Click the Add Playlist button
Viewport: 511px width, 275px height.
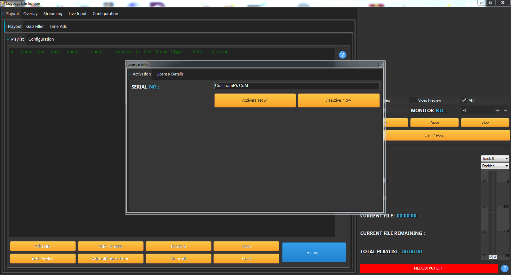[43, 259]
